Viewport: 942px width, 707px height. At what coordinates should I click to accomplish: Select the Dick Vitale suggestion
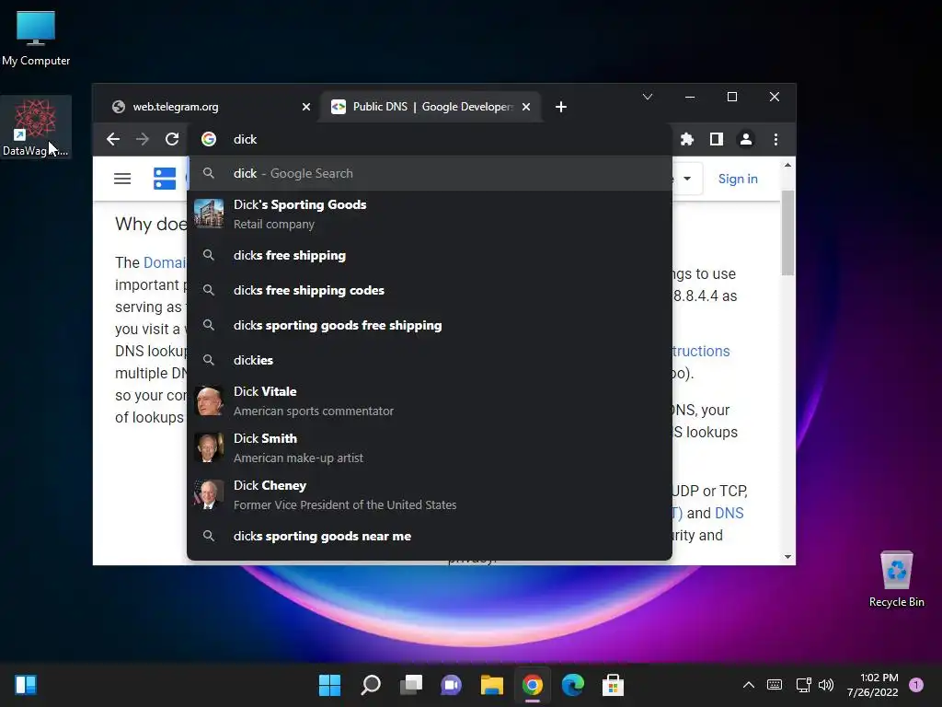tap(430, 401)
